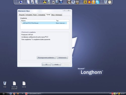Open the Ruch tab
126x95 pixels.
point(35,15)
